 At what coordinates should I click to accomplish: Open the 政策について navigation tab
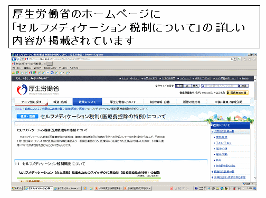pyautogui.click(x=87, y=102)
